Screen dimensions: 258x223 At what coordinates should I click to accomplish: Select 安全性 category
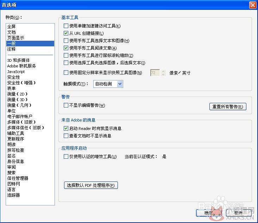point(30,77)
